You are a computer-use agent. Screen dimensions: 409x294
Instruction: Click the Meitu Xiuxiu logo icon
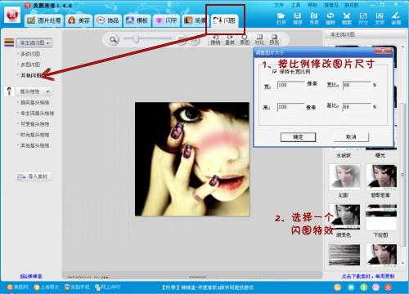pos(12,15)
